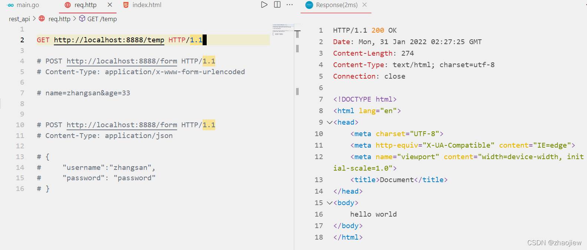The width and height of the screenshot is (587, 250).
Task: Click HTTP/1.1 200 OK status line
Action: click(365, 30)
